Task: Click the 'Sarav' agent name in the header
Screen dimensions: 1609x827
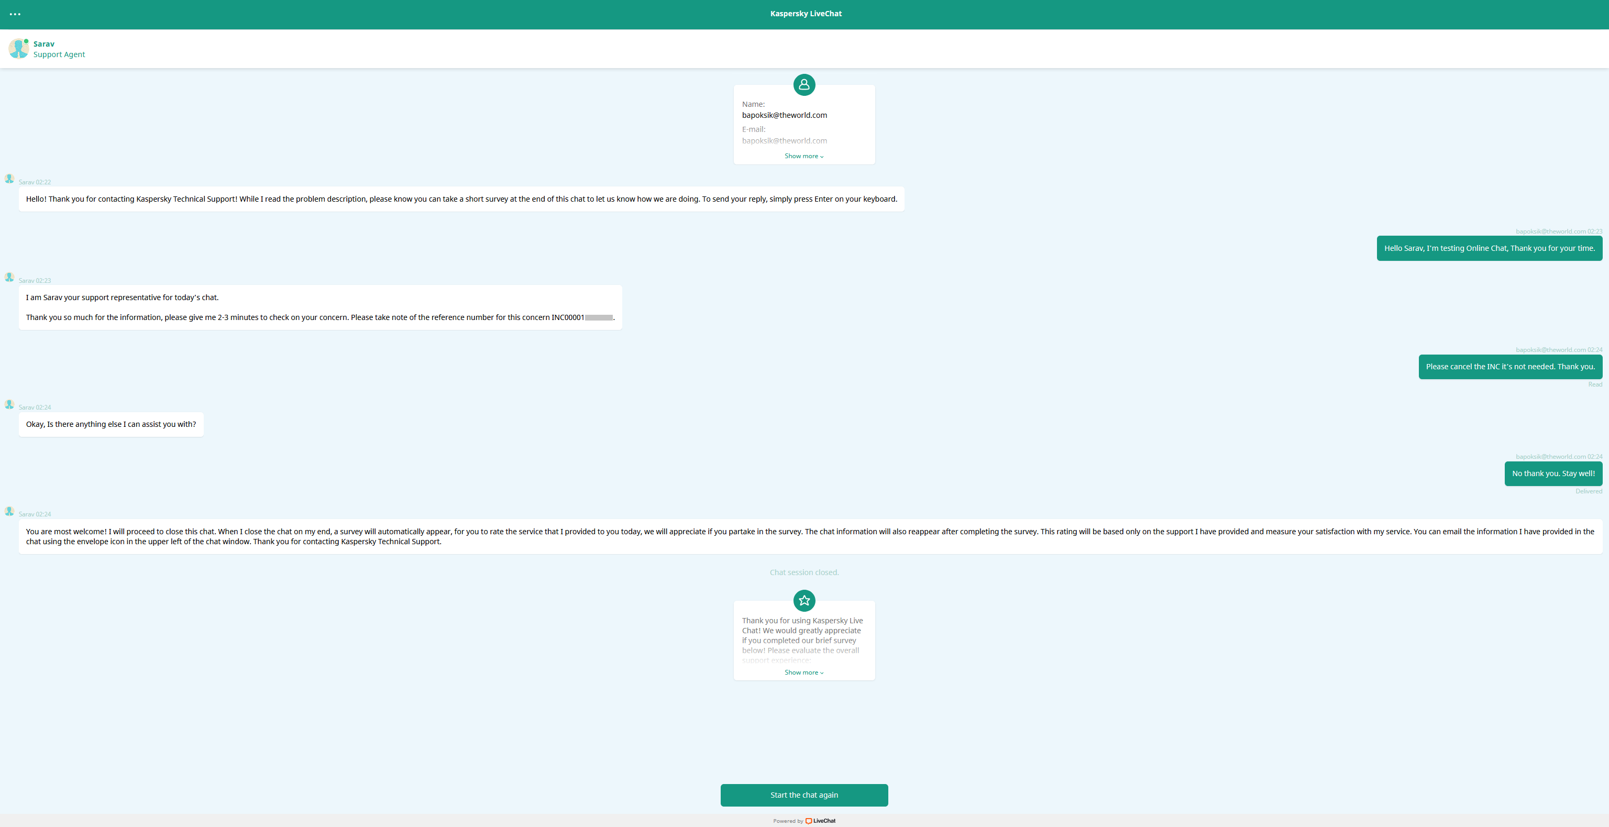Action: point(43,43)
